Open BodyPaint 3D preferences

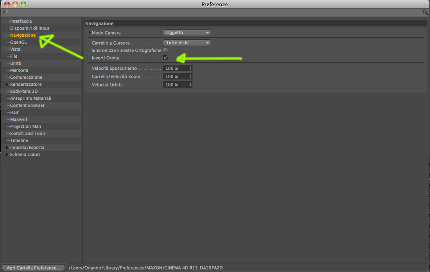pos(24,91)
